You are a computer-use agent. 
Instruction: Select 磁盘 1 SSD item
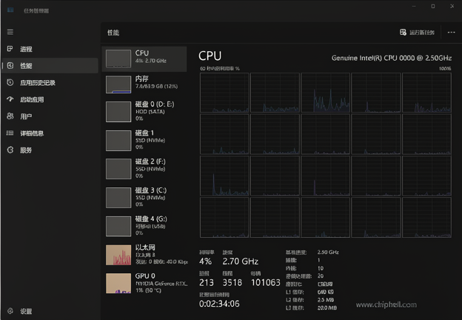pyautogui.click(x=144, y=140)
